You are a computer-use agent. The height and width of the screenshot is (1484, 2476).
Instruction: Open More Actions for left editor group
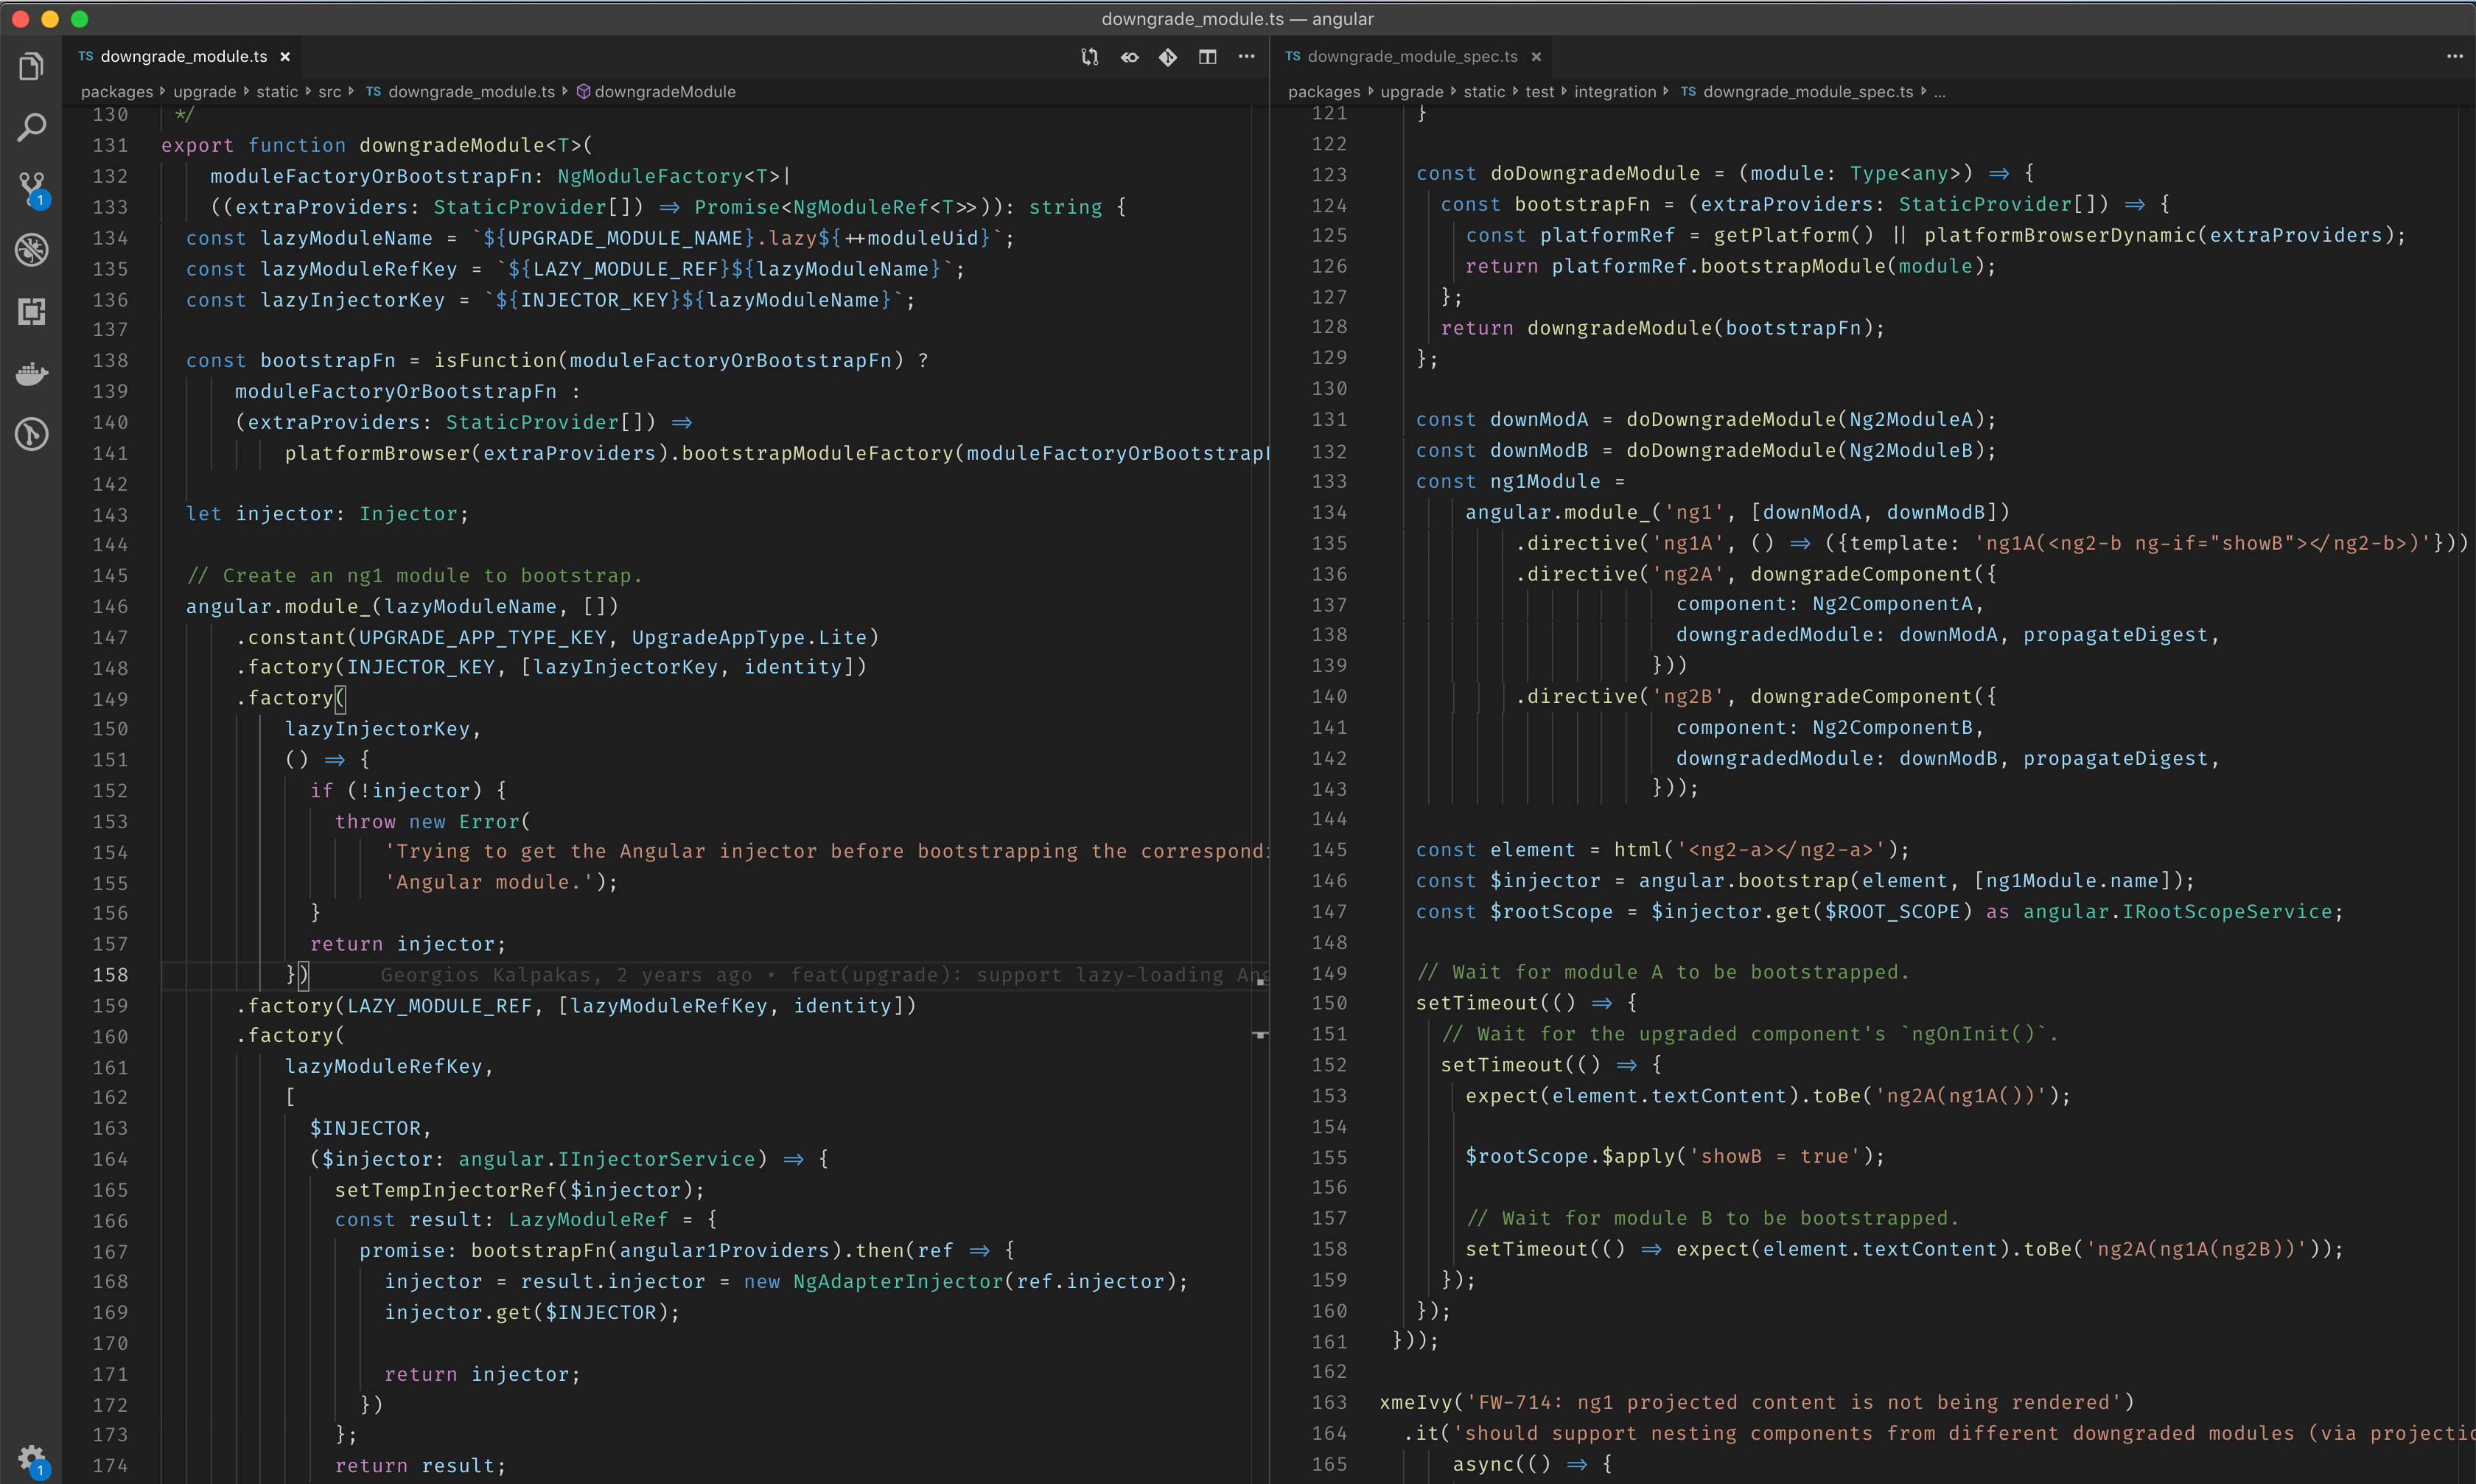pos(1246,57)
